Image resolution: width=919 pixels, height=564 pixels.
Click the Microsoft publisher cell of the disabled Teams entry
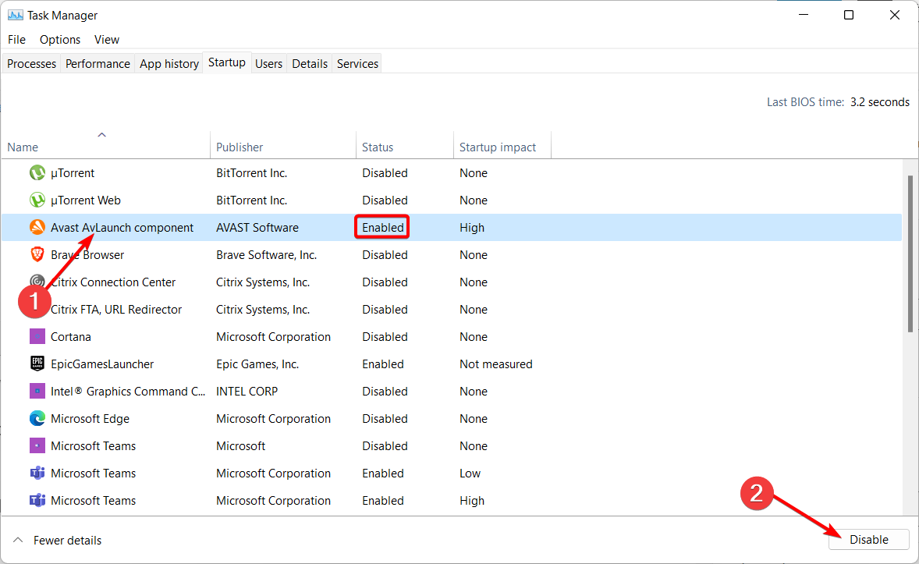240,446
